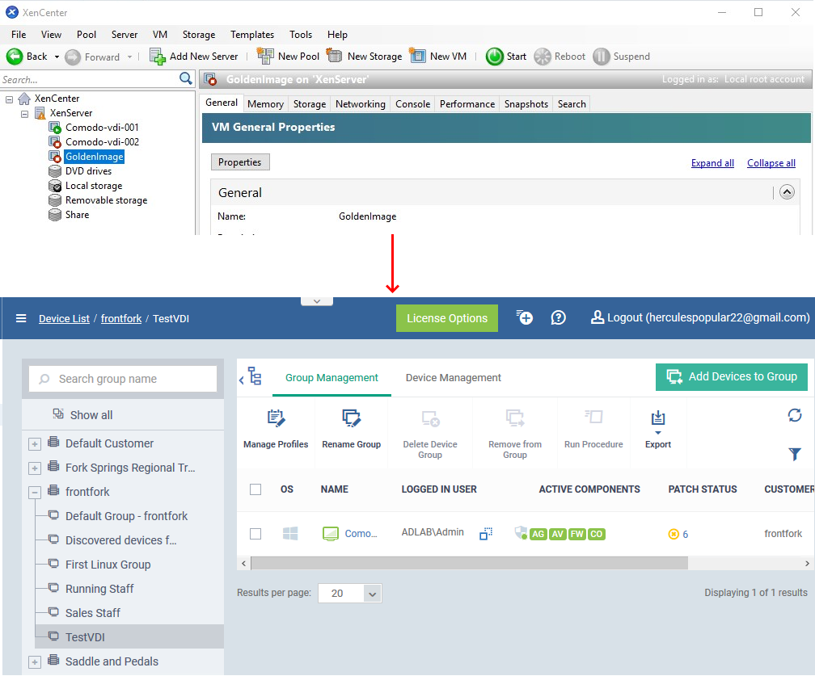815x676 pixels.
Task: Open the filter funnel icon
Action: [x=795, y=454]
